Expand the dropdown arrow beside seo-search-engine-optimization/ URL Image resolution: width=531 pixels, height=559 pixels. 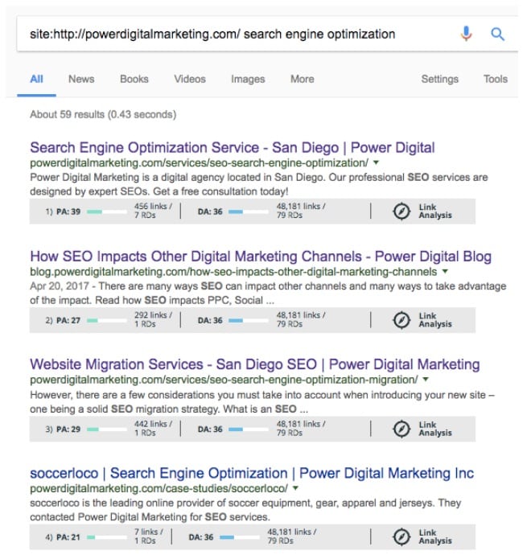(x=376, y=163)
